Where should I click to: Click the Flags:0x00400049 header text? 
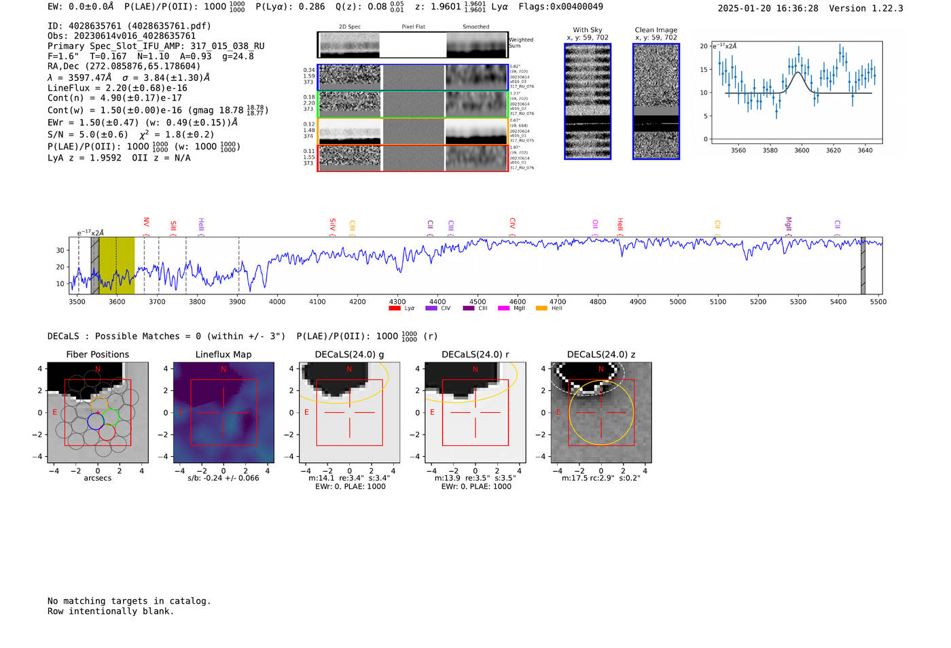point(560,7)
